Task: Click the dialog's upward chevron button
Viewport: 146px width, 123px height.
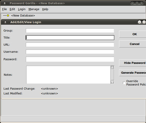Action: pos(144,22)
